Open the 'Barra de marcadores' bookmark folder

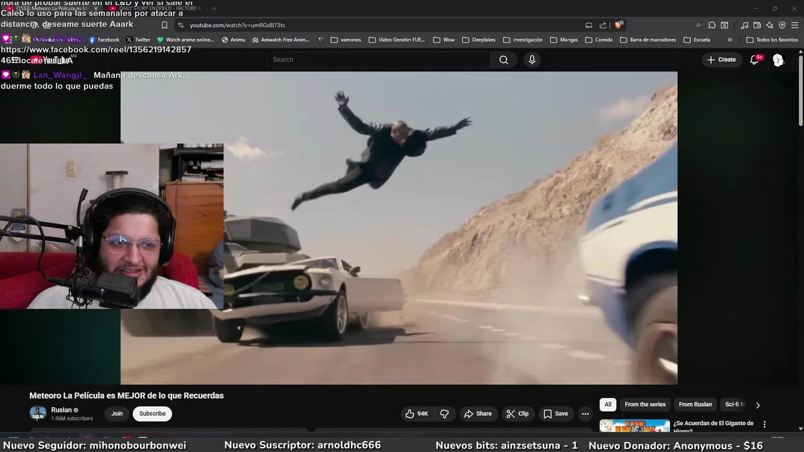(648, 40)
